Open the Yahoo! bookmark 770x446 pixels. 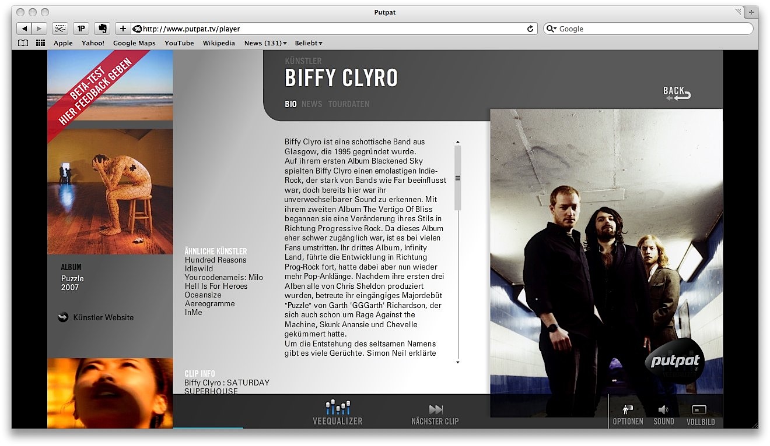click(93, 43)
